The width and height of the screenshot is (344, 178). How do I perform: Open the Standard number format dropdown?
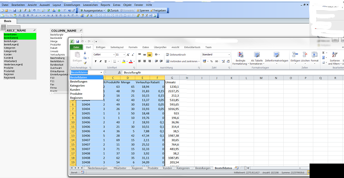point(228,54)
